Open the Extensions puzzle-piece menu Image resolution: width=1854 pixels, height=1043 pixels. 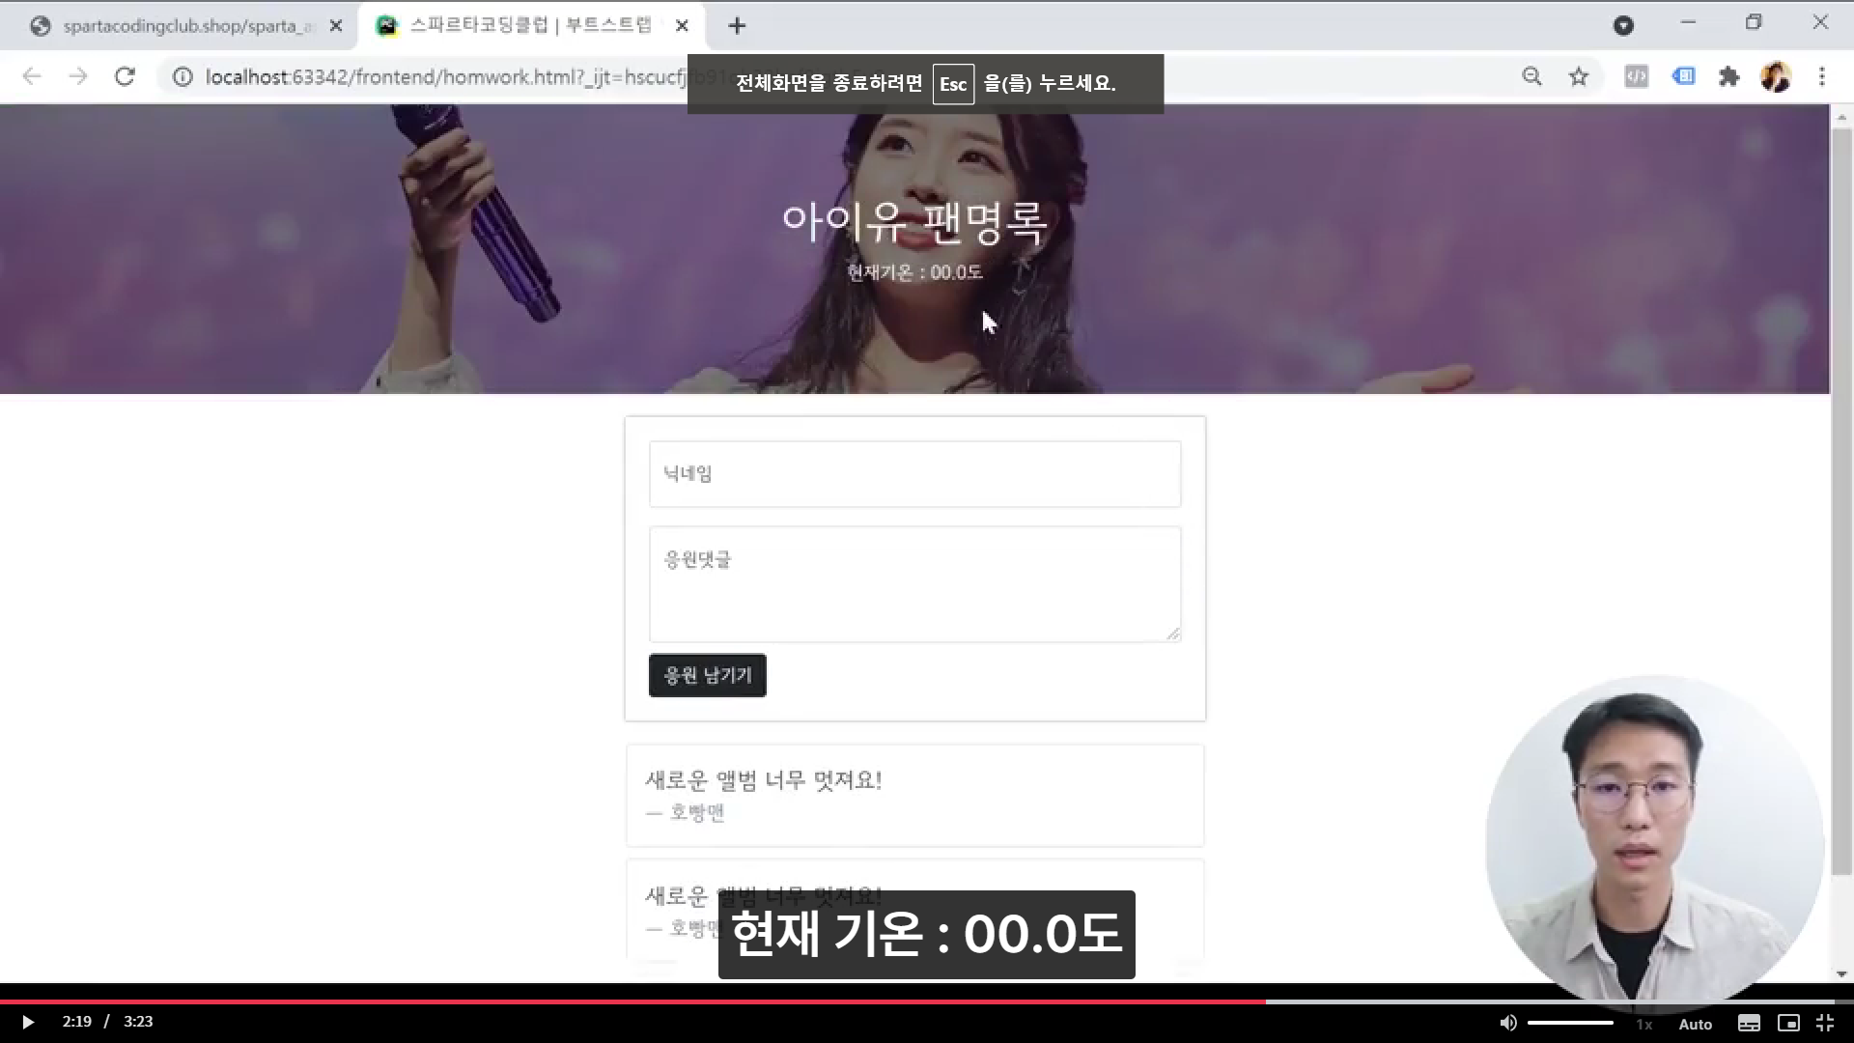(x=1729, y=77)
